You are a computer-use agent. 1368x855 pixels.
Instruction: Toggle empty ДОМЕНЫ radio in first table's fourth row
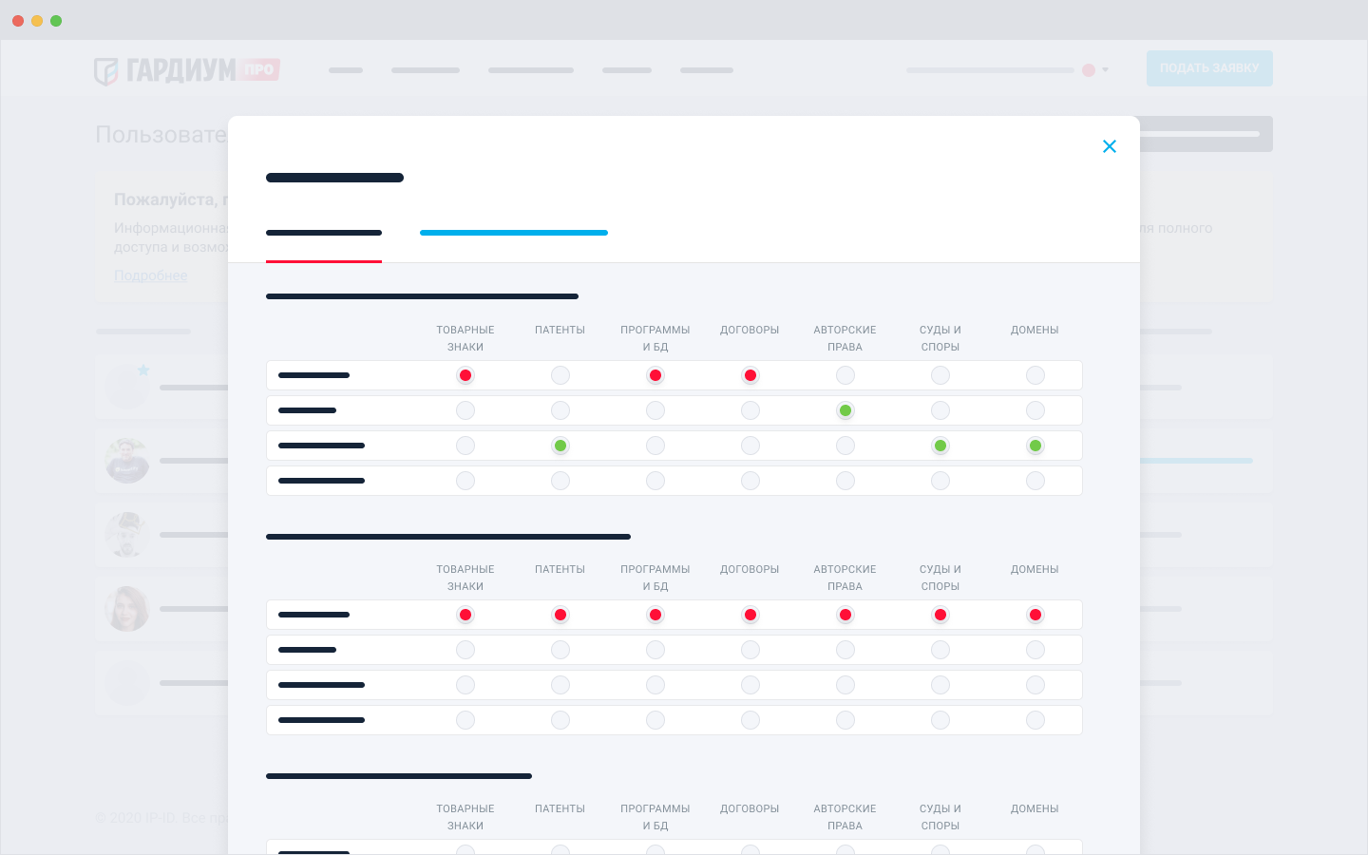(1035, 481)
